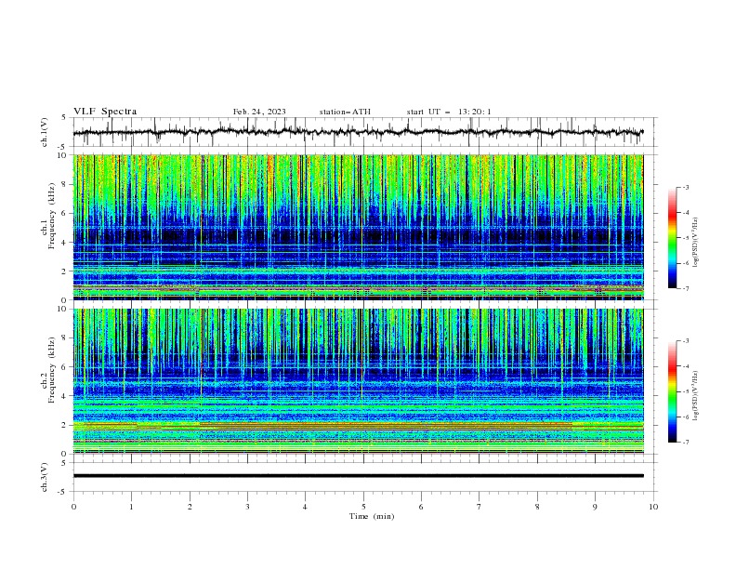Click the ch.2 frequency tick "10" kHz

point(63,309)
